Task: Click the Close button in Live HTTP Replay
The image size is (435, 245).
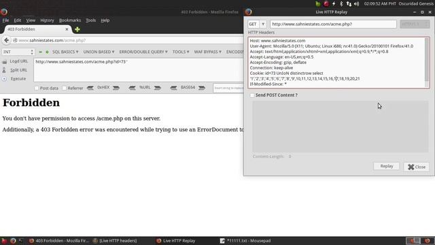Action: pyautogui.click(x=417, y=167)
